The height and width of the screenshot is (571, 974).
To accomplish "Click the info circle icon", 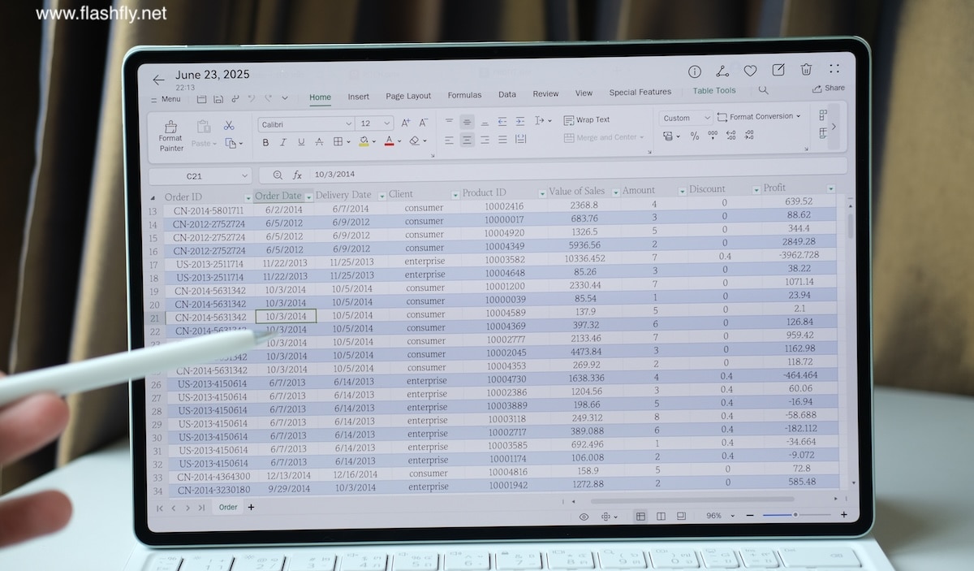I will pos(695,72).
